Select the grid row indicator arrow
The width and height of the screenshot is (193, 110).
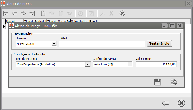click(x=4, y=26)
